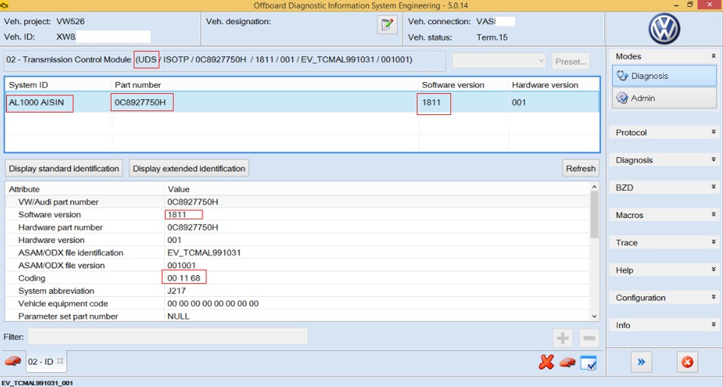Click the Part number column header

click(x=138, y=85)
